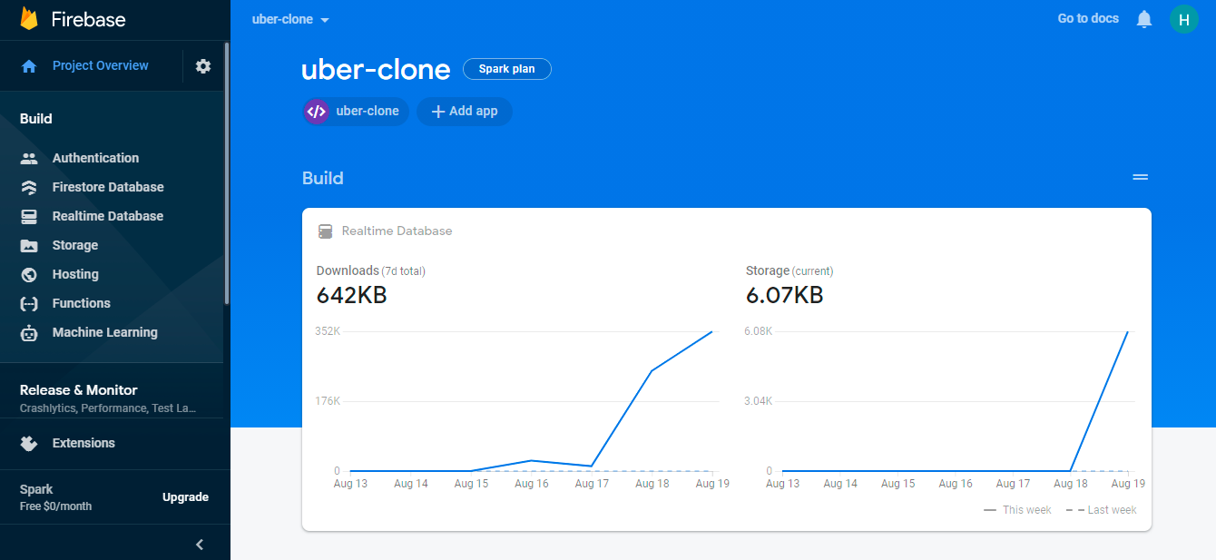Open project settings gear icon

point(203,66)
